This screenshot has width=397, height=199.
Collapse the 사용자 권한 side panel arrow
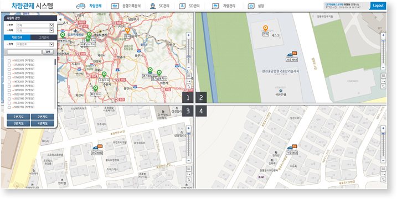pos(60,19)
